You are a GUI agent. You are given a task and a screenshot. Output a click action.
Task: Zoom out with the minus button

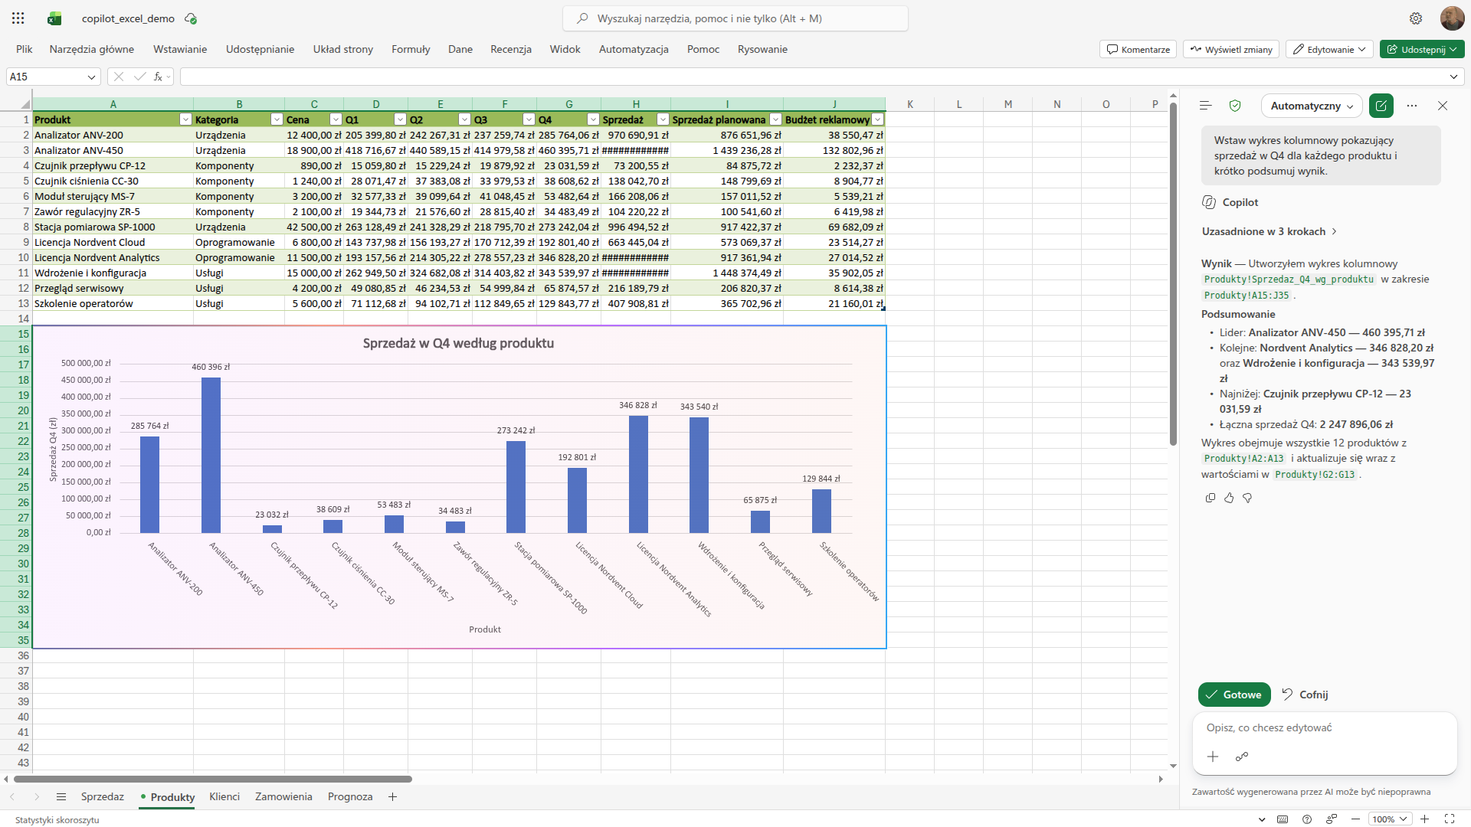click(1355, 819)
